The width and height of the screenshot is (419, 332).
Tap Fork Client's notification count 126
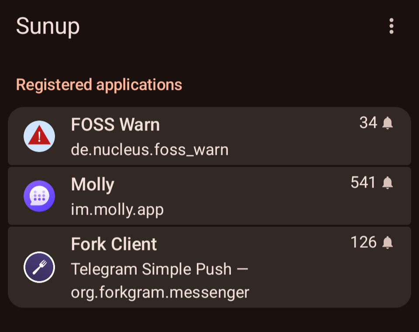363,242
